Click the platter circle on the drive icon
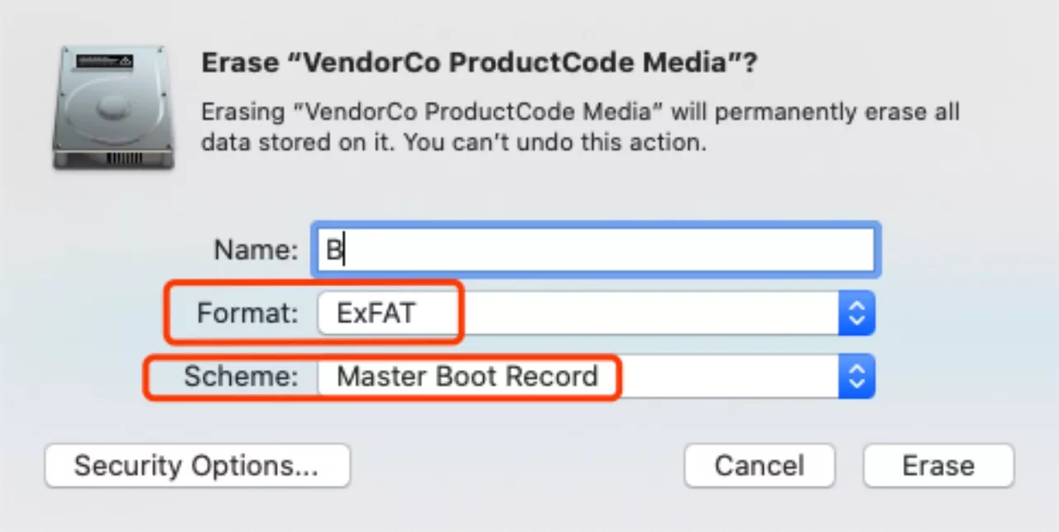The width and height of the screenshot is (1059, 532). pos(113,106)
